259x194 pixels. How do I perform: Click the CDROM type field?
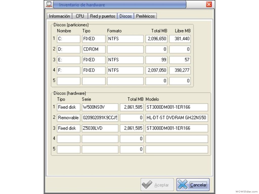point(94,49)
